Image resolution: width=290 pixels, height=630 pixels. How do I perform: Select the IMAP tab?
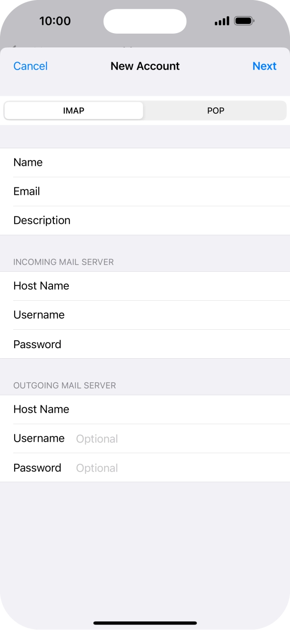[x=73, y=111]
